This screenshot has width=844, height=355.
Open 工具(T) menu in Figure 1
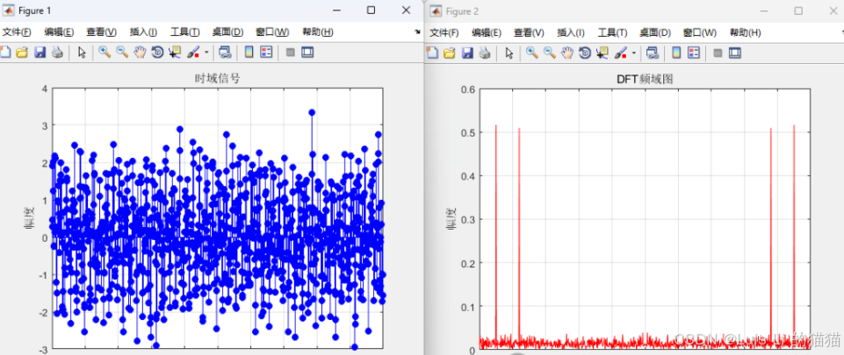click(x=185, y=32)
